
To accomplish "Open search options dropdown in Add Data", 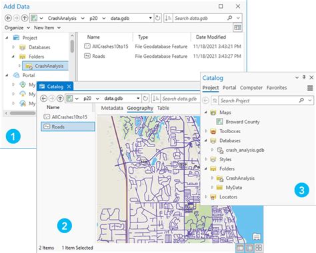I will point(238,18).
